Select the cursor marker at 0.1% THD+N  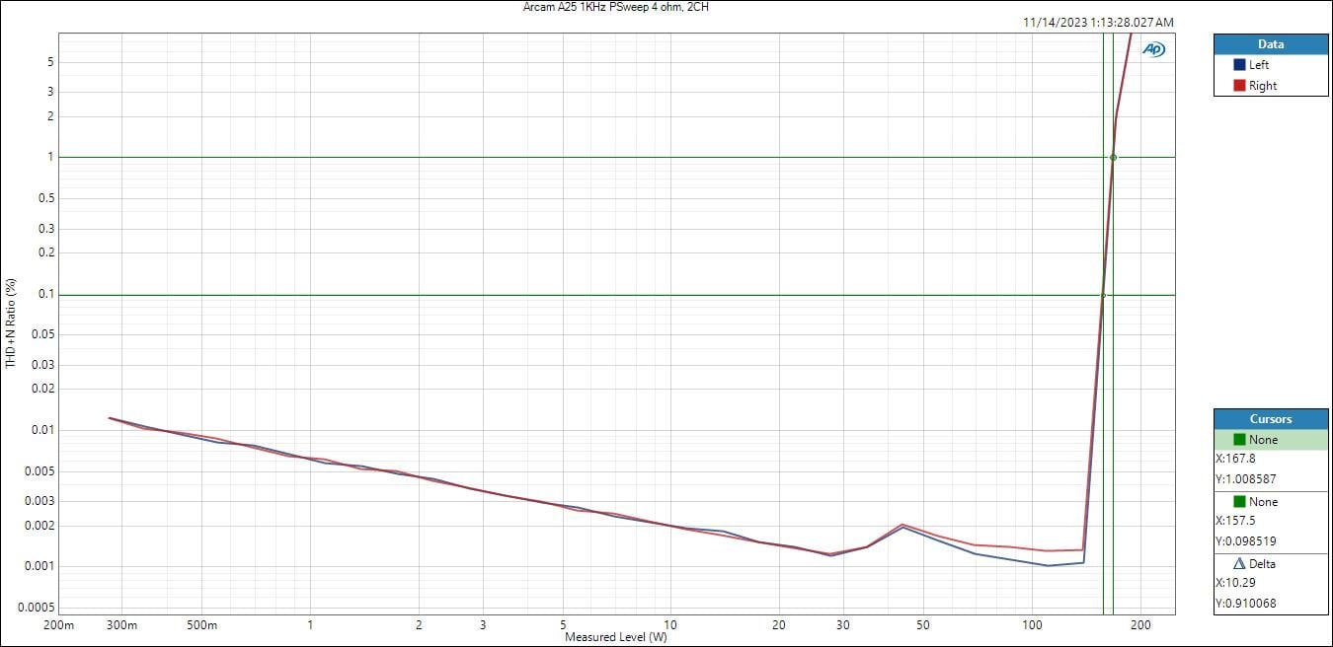1103,295
